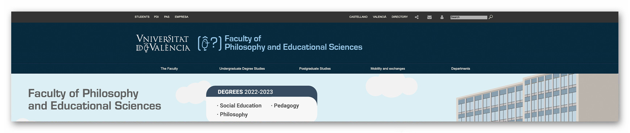Click the magnifying glass search icon
The height and width of the screenshot is (133, 630).
[491, 17]
